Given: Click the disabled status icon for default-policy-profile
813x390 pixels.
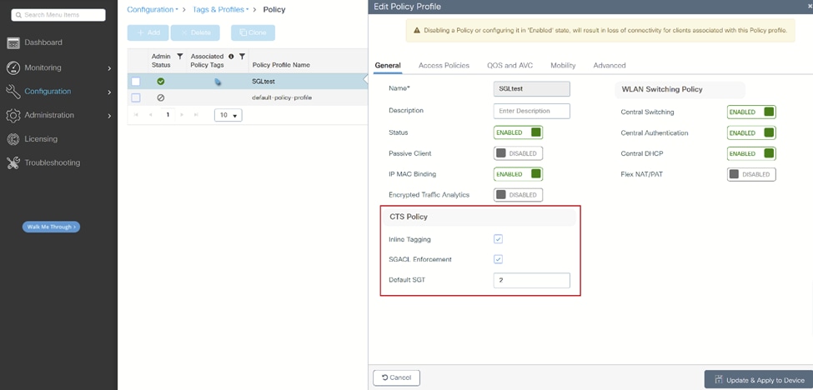Looking at the screenshot, I should click(161, 97).
